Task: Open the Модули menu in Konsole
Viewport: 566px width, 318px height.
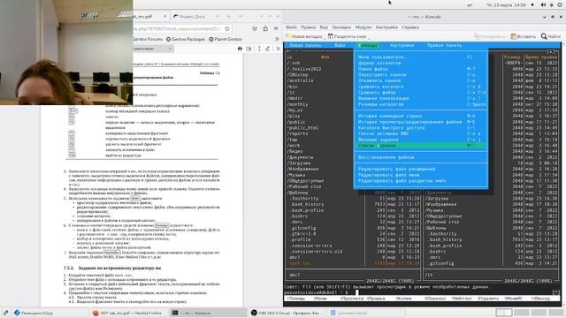Action: point(363,27)
